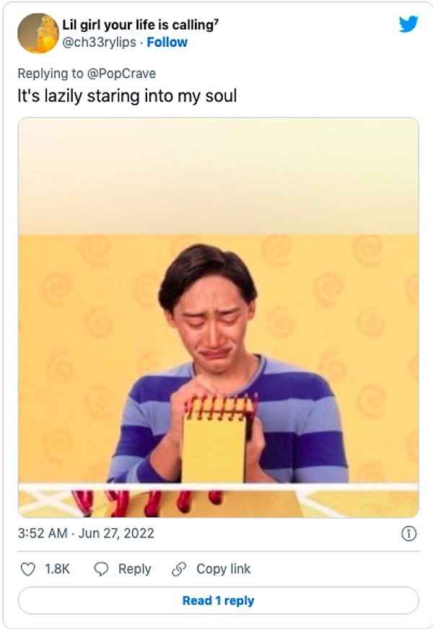Click the 1.8K likes count
This screenshot has height=629, width=433.
coord(58,569)
